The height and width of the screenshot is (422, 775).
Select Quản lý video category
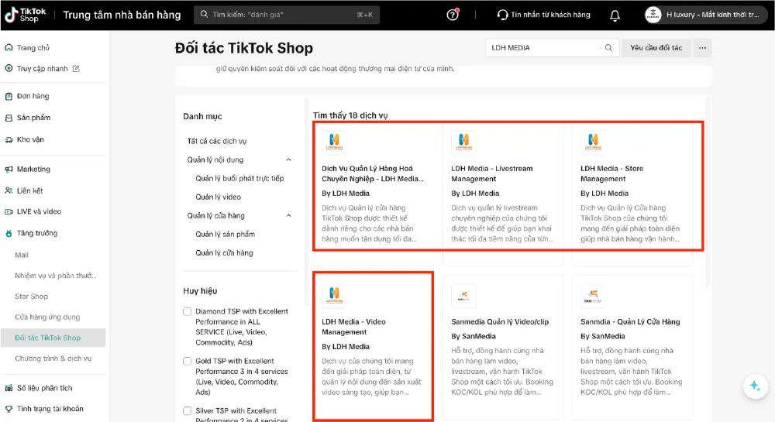coord(218,197)
